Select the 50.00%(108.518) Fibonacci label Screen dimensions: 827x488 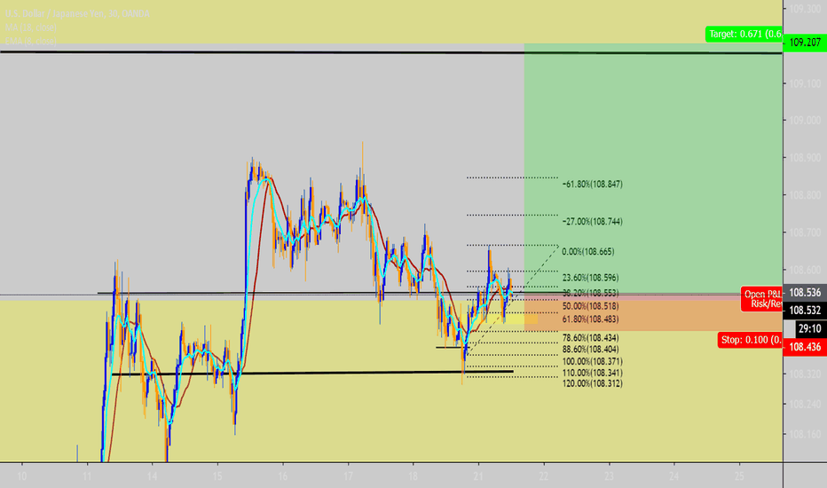tap(590, 306)
